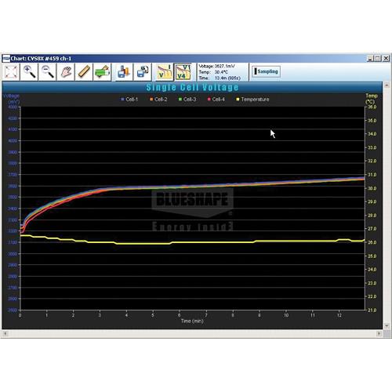The image size is (392, 392).
Task: Click the Sampling button
Action: click(x=267, y=71)
